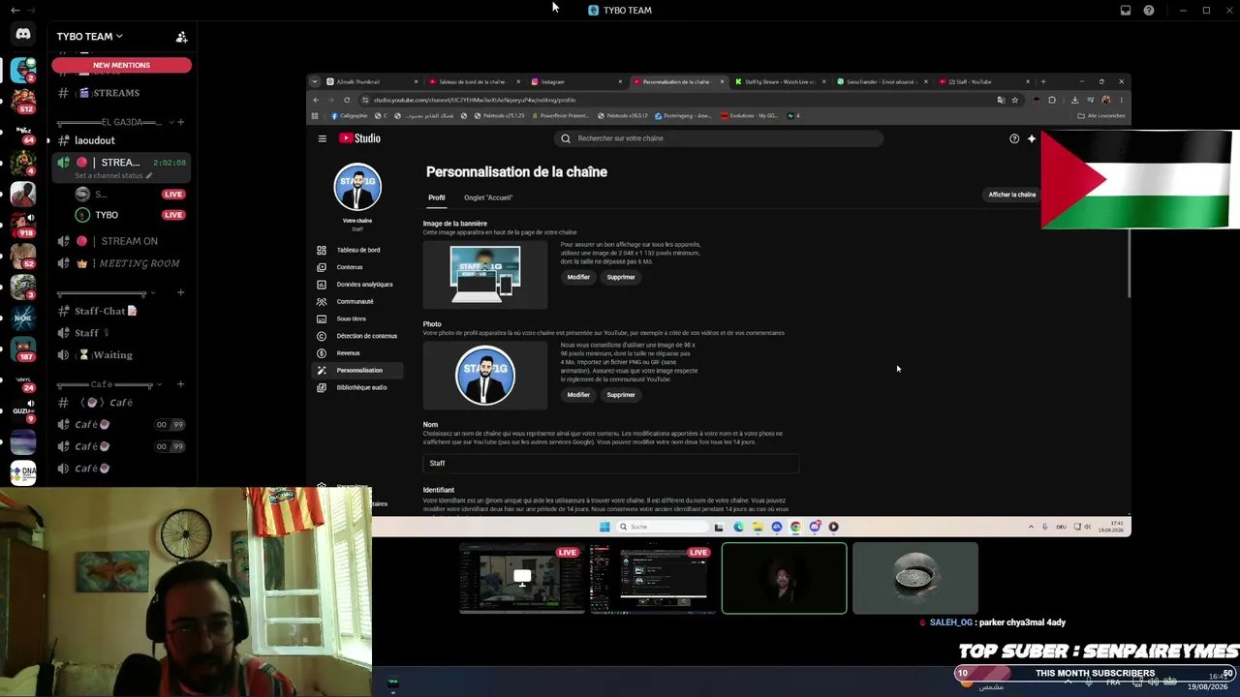Screen dimensions: 1240x697
Task: Click the profile photo preview thumbnail
Action: pos(485,376)
